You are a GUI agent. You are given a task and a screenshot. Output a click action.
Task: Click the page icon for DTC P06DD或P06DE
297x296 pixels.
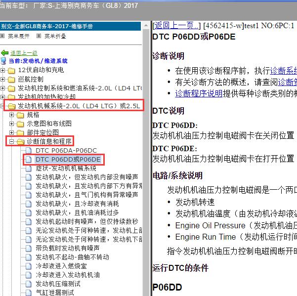(x=29, y=160)
